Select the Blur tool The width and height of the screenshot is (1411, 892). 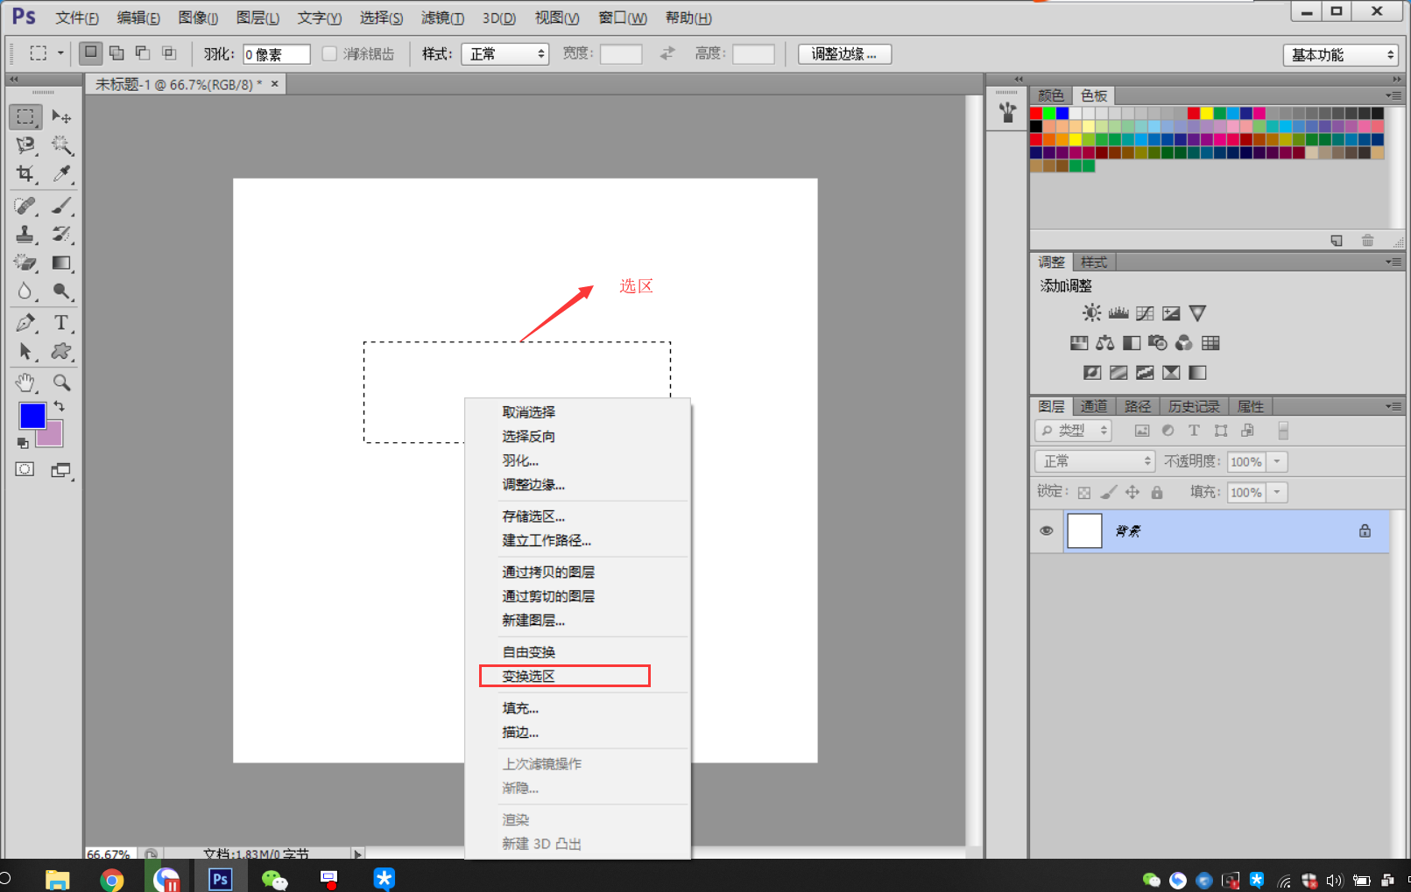tap(25, 291)
